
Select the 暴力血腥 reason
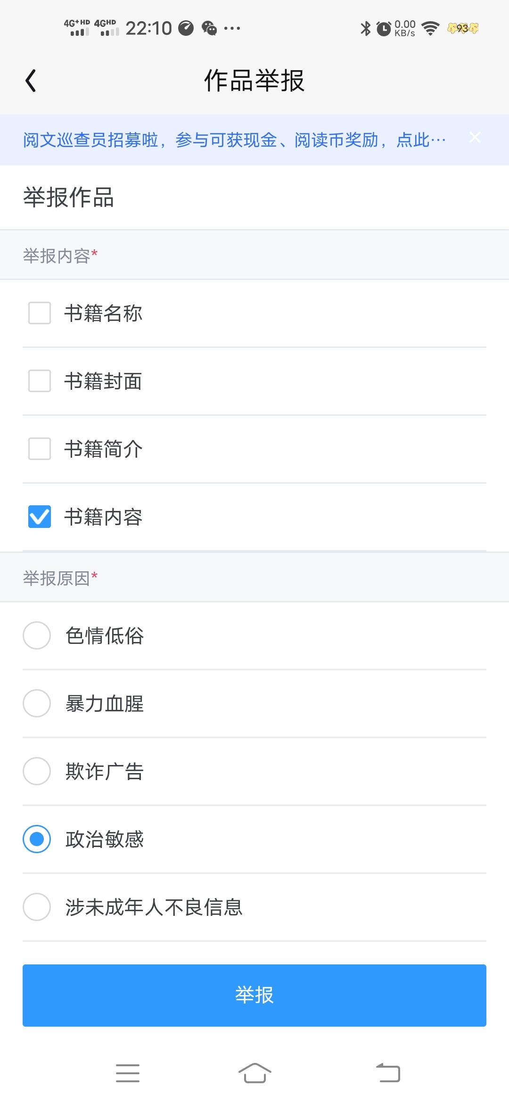click(x=37, y=703)
